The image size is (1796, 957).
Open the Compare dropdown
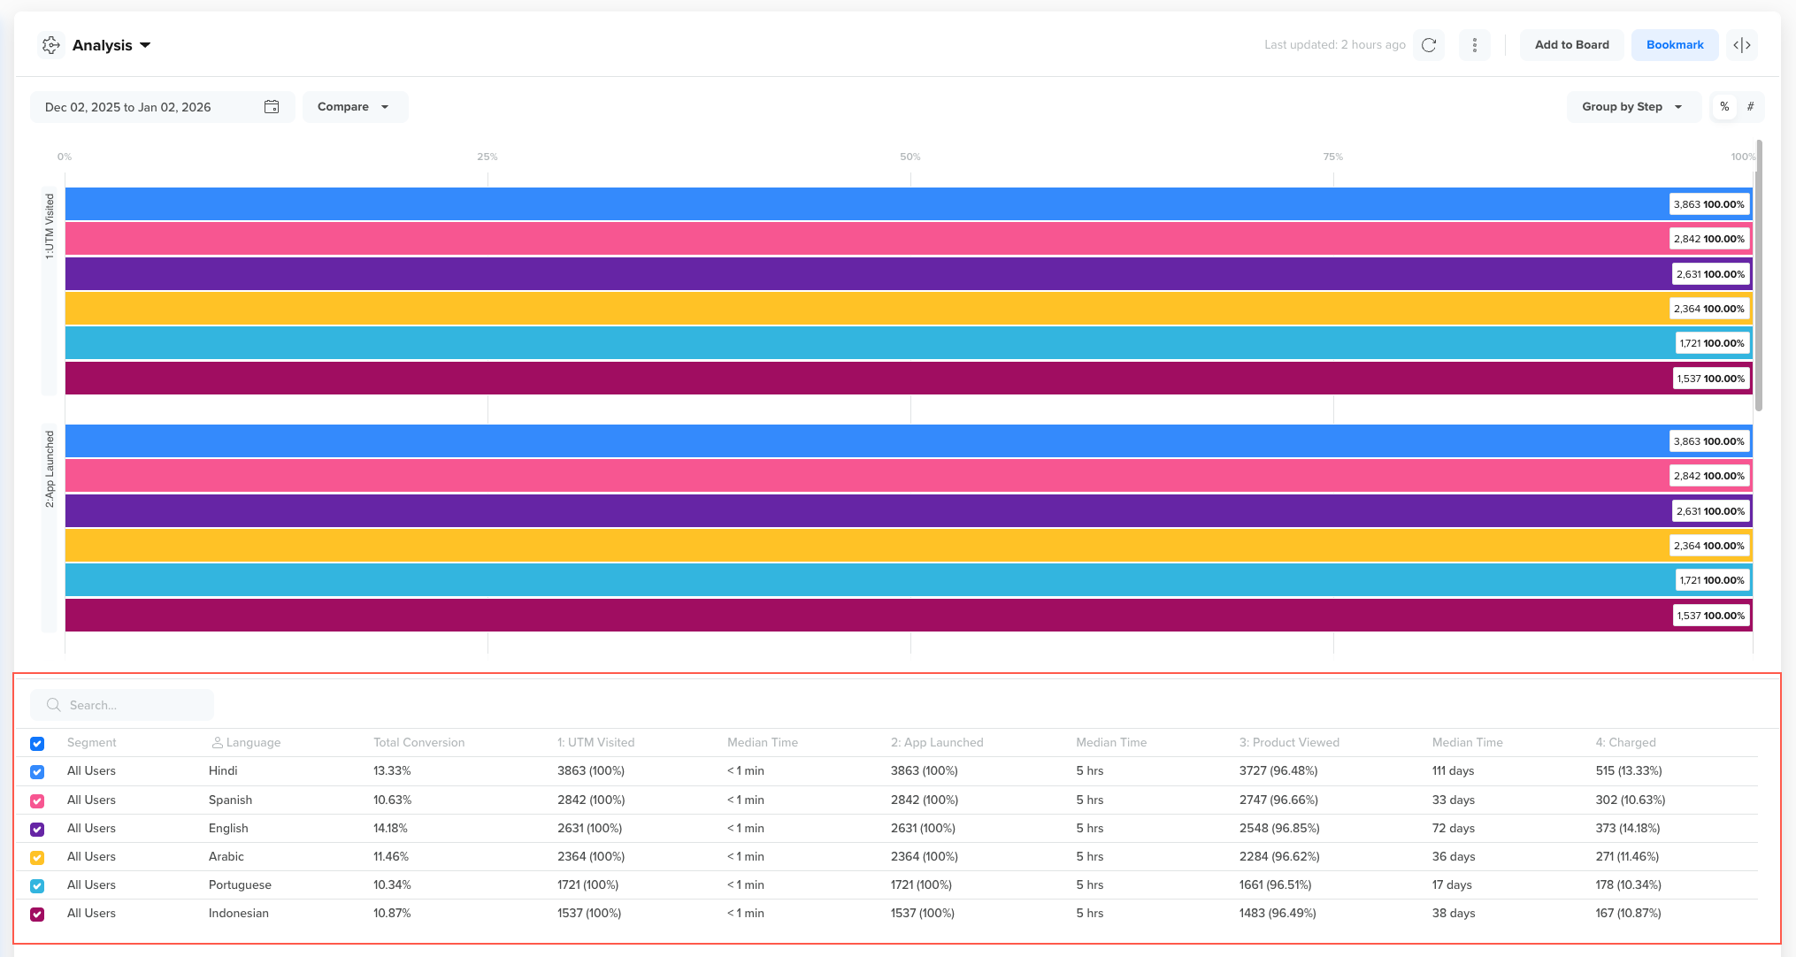pyautogui.click(x=354, y=107)
